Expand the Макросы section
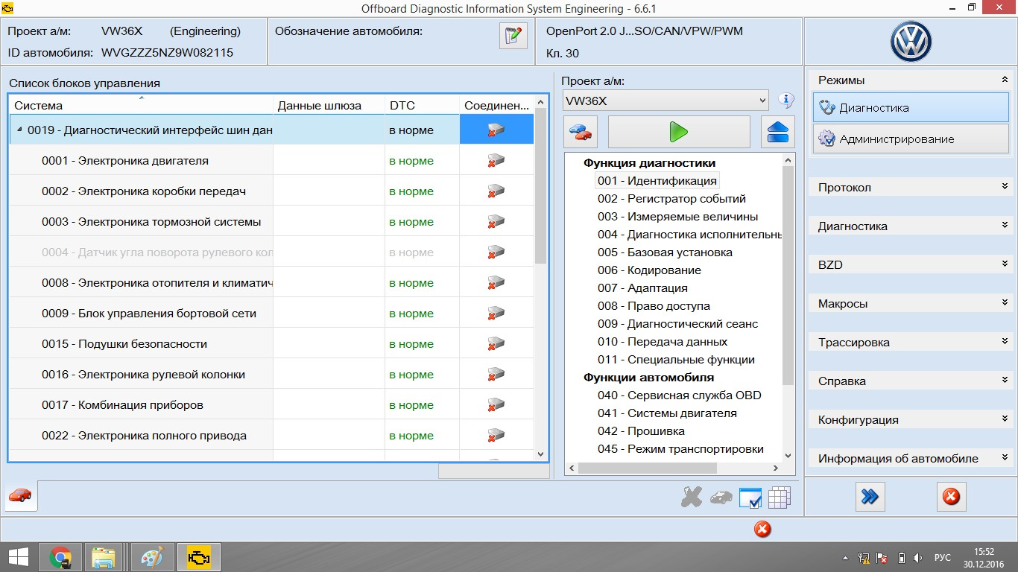Image resolution: width=1018 pixels, height=572 pixels. click(x=1005, y=303)
